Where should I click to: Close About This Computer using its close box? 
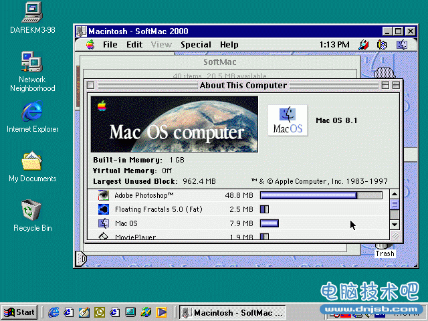91,86
